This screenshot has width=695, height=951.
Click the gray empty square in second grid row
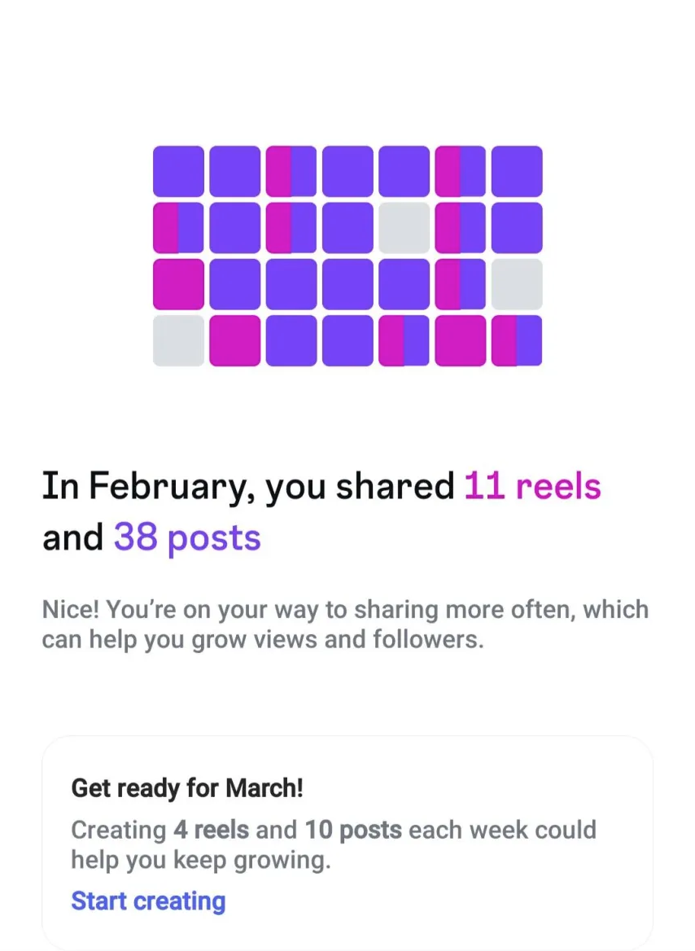click(404, 228)
